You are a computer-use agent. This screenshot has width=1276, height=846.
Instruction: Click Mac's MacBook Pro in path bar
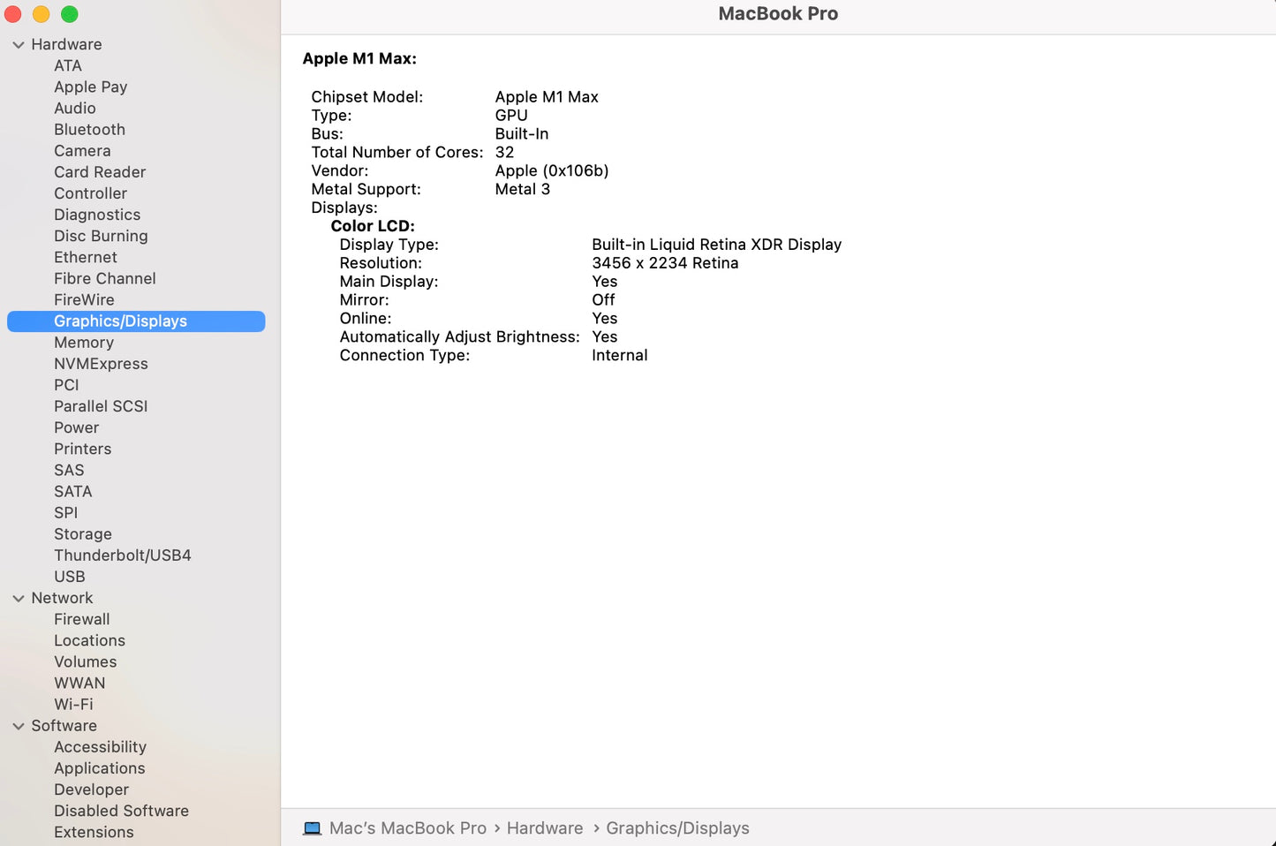coord(407,828)
